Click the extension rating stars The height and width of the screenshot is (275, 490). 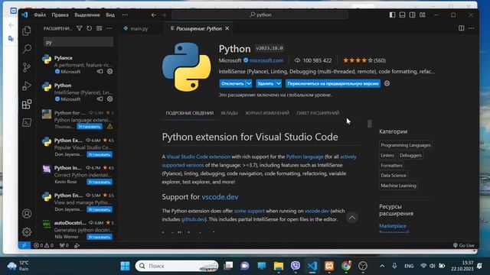tap(358, 60)
